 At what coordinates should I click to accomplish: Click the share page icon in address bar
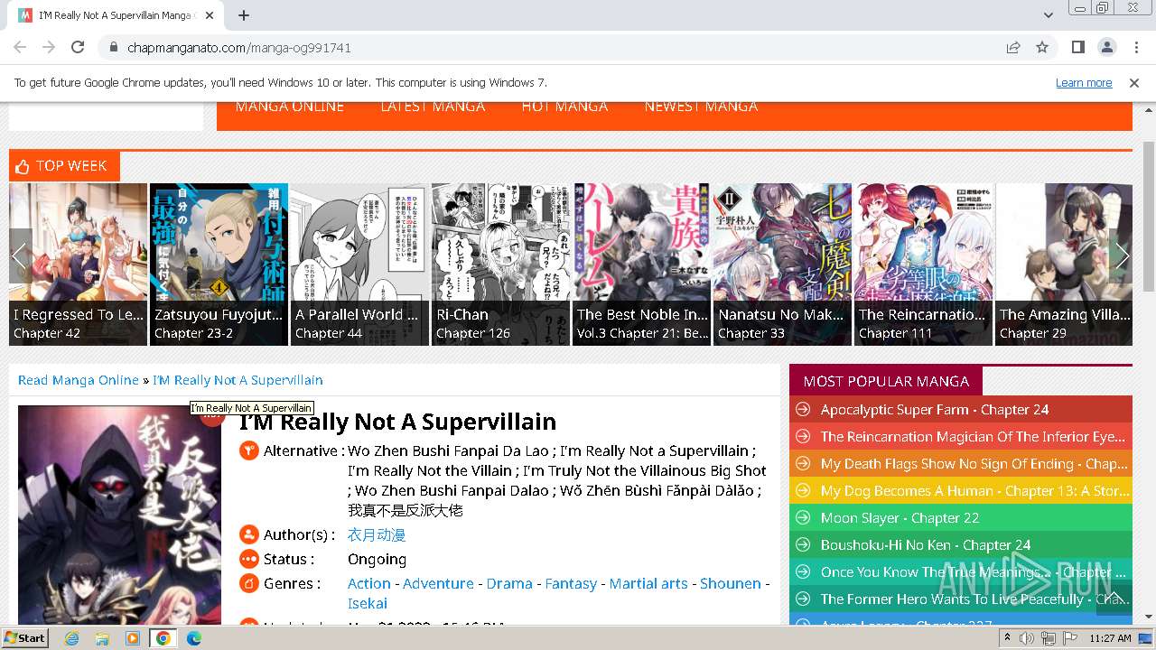coord(1013,47)
